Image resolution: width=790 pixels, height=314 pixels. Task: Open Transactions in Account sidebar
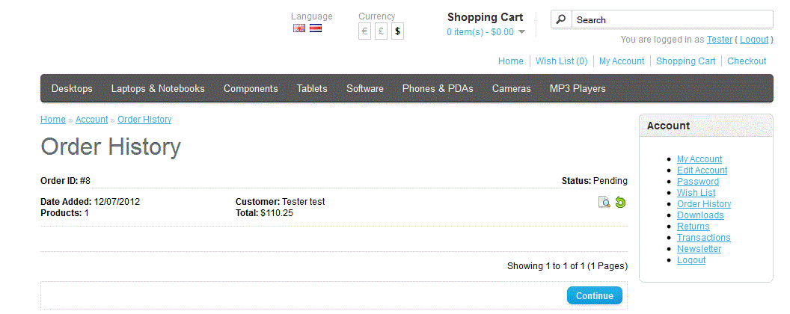click(x=703, y=238)
